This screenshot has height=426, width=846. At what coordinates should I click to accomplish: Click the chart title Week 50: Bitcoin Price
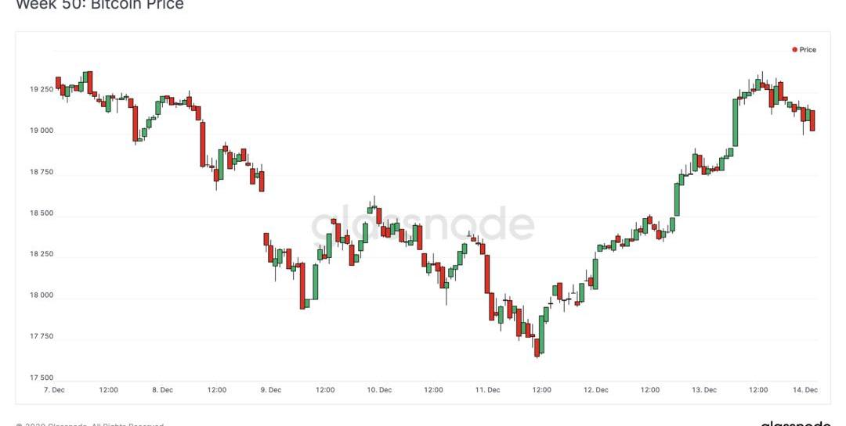coord(100,5)
